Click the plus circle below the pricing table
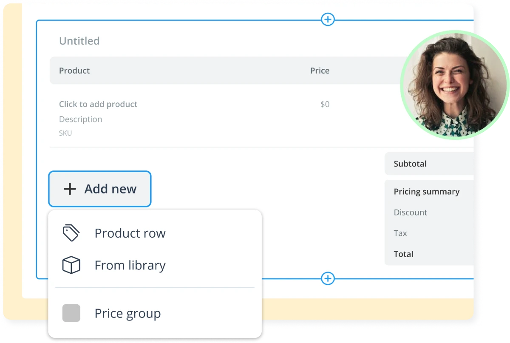 coord(328,279)
